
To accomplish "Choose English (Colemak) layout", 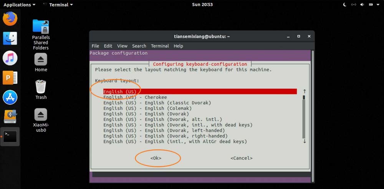I will 148,108.
